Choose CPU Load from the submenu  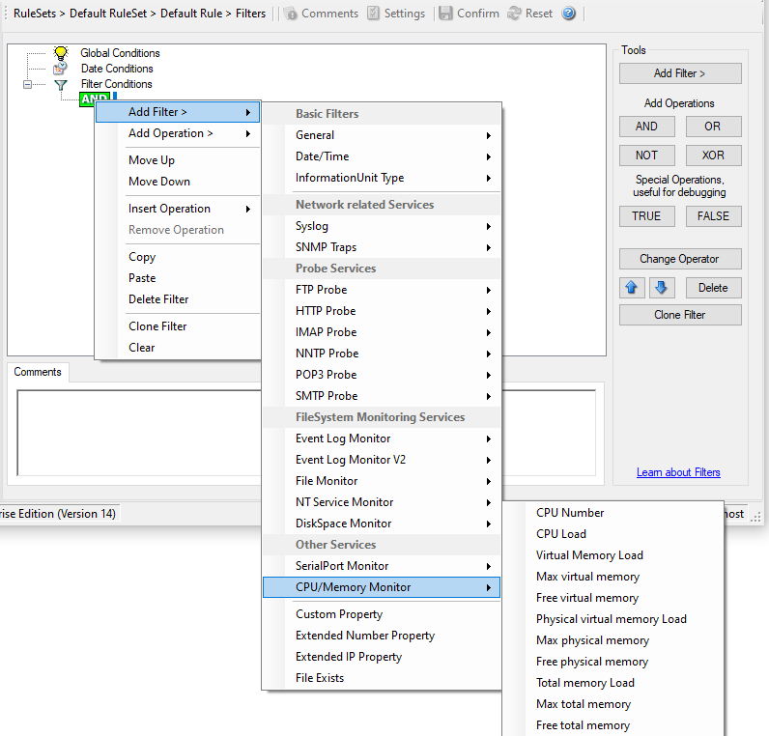pyautogui.click(x=561, y=534)
